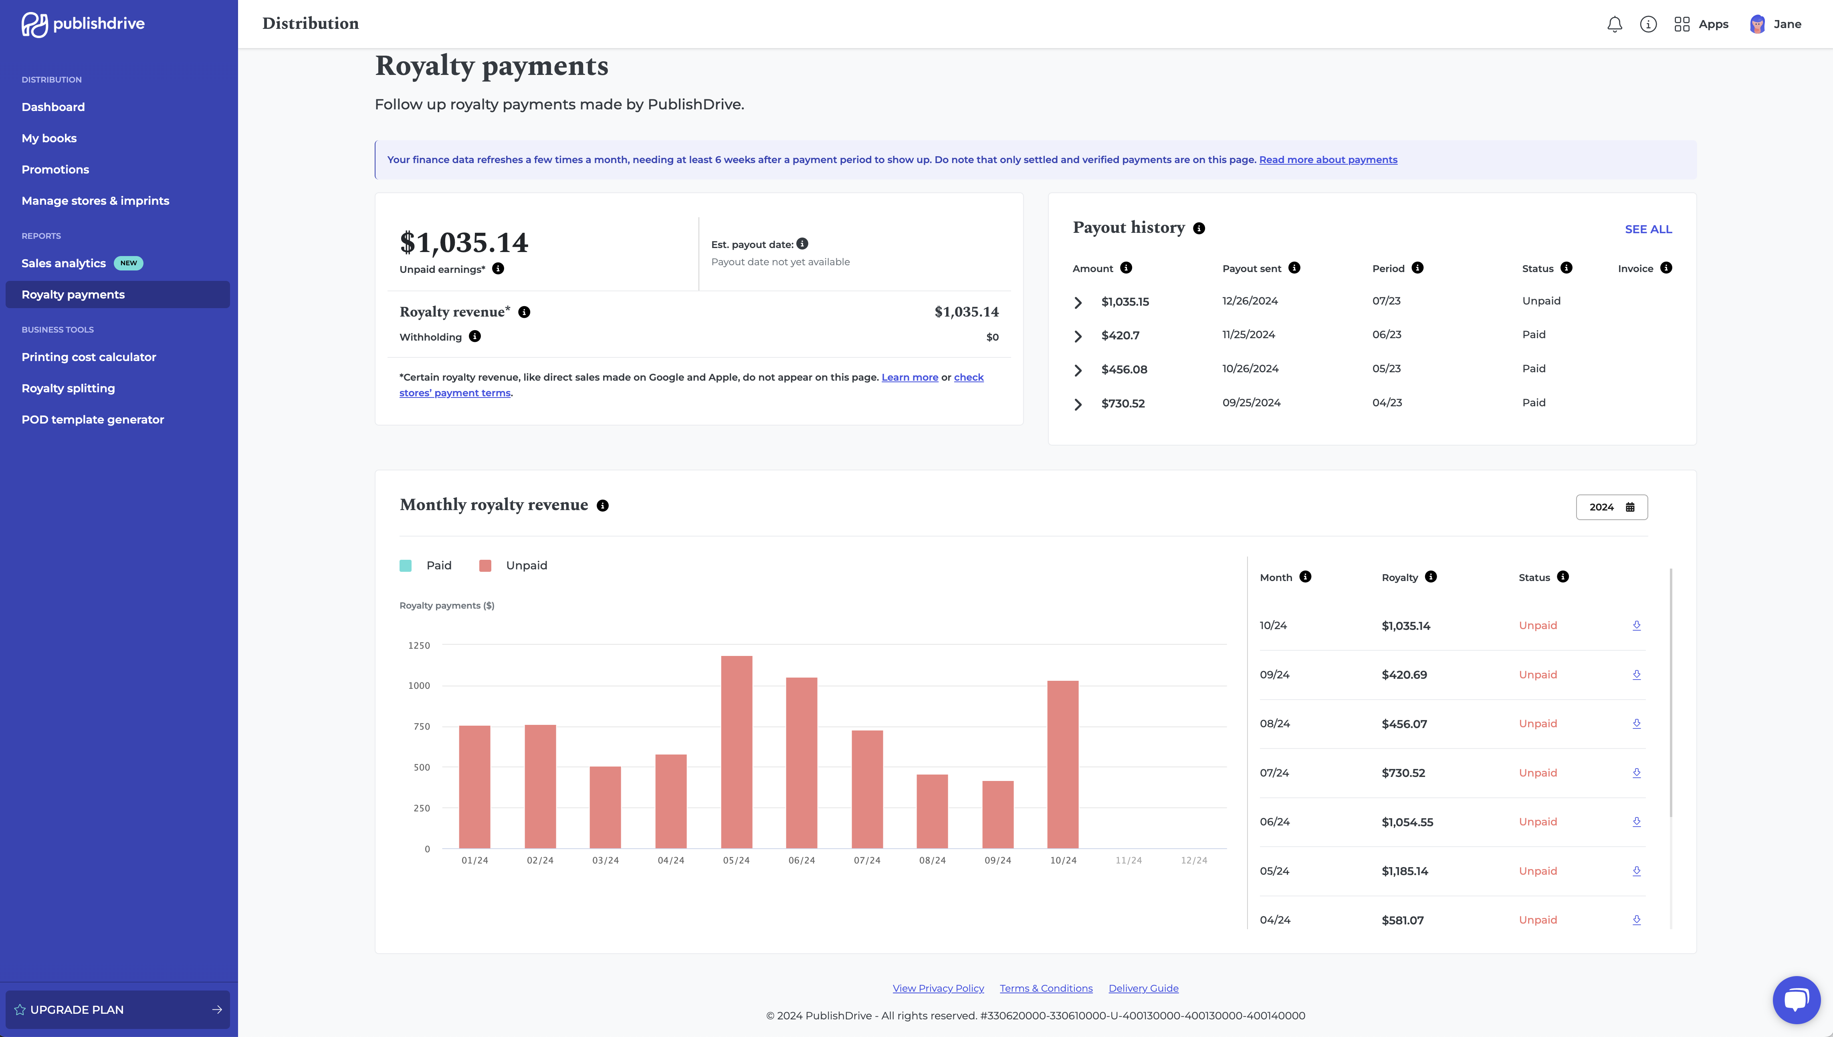Screen dimensions: 1833x1037
Task: Expand the $730.52 payout row
Action: click(1078, 404)
